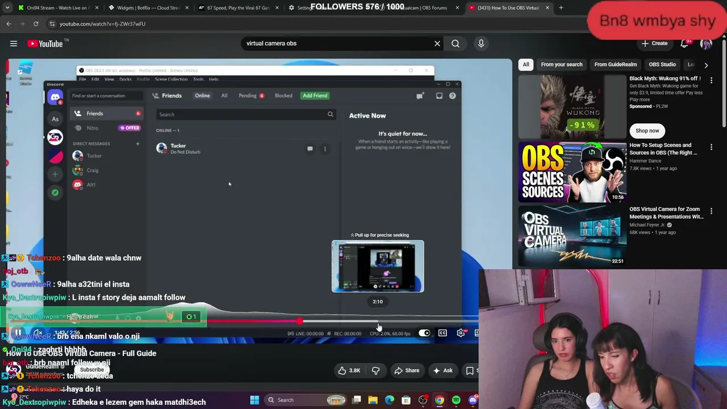Go back in Chrome
The width and height of the screenshot is (727, 409).
pos(9,24)
